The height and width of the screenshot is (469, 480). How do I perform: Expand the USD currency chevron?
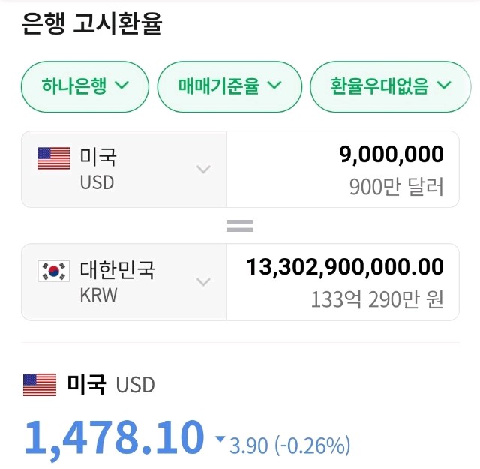click(203, 170)
